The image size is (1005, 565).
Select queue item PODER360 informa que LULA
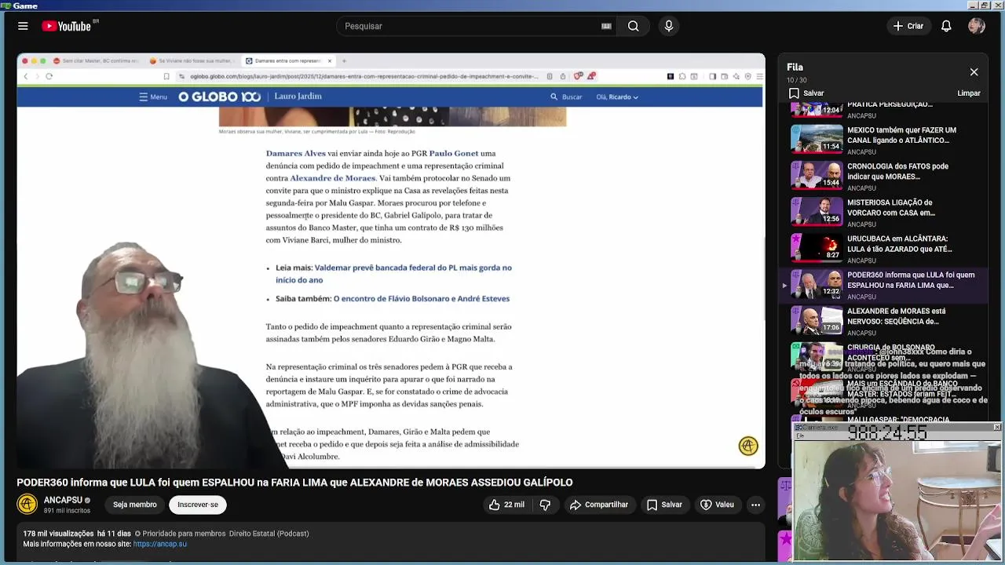pyautogui.click(x=883, y=286)
